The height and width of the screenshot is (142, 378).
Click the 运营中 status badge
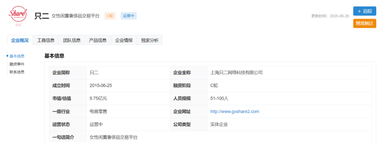(x=129, y=16)
